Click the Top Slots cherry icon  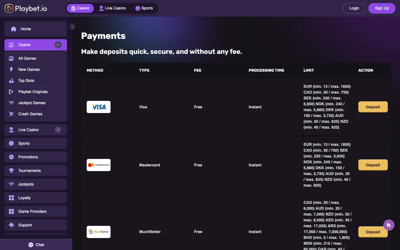[x=11, y=81]
